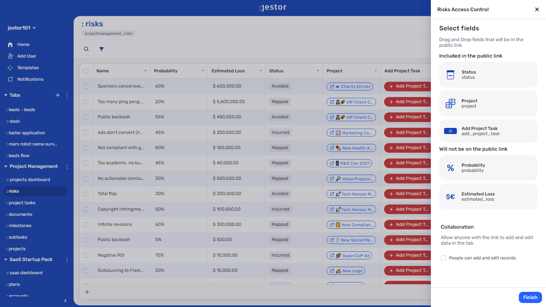Screen dimensions: 546x307
Task: Click the Finish button
Action: click(530, 297)
